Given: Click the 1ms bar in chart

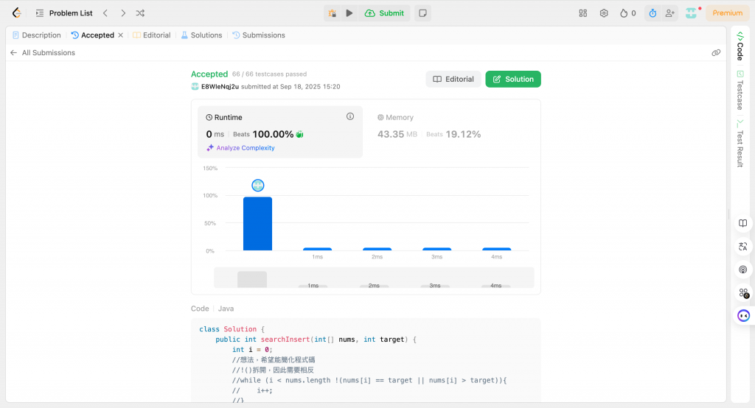Looking at the screenshot, I should pyautogui.click(x=317, y=249).
